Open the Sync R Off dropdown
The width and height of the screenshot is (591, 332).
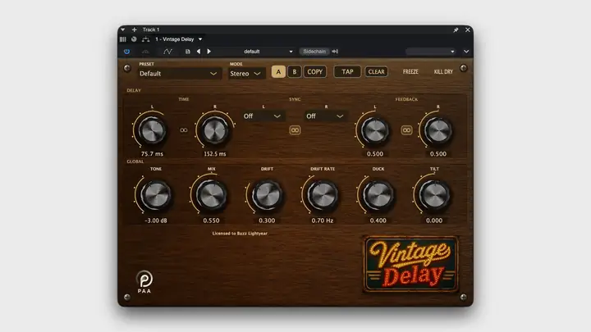coord(326,116)
